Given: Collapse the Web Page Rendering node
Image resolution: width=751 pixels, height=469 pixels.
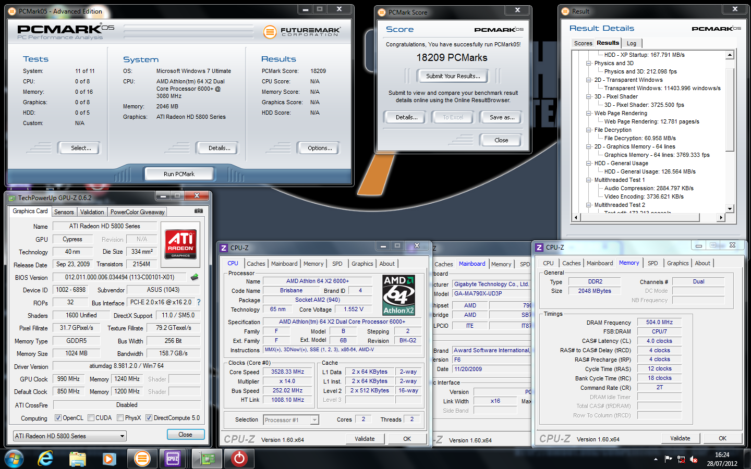Looking at the screenshot, I should coord(589,113).
